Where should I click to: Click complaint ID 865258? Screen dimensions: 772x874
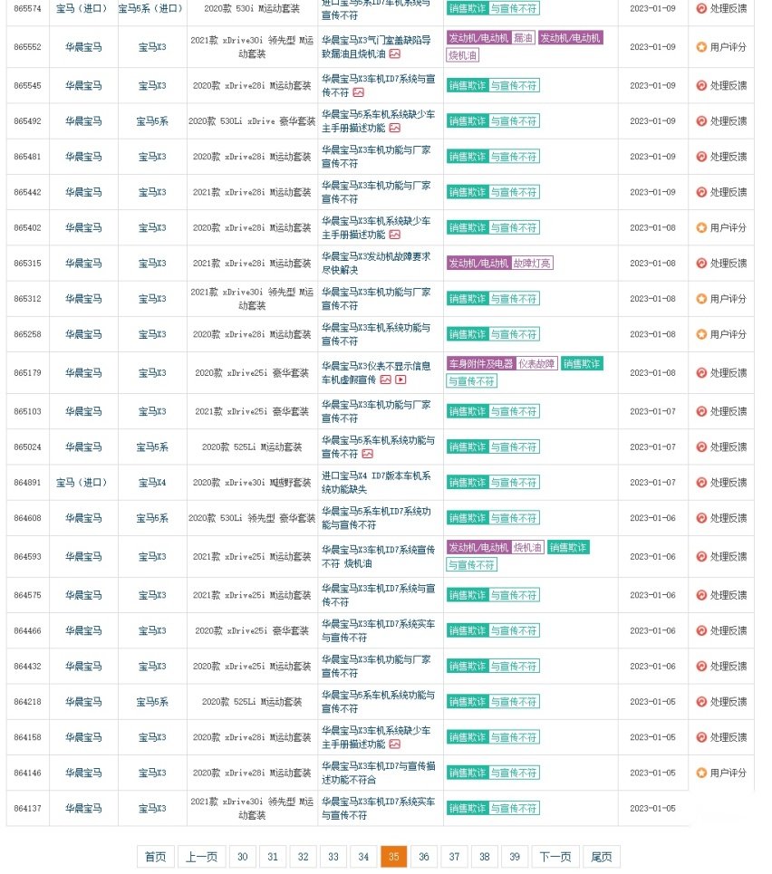[28, 334]
